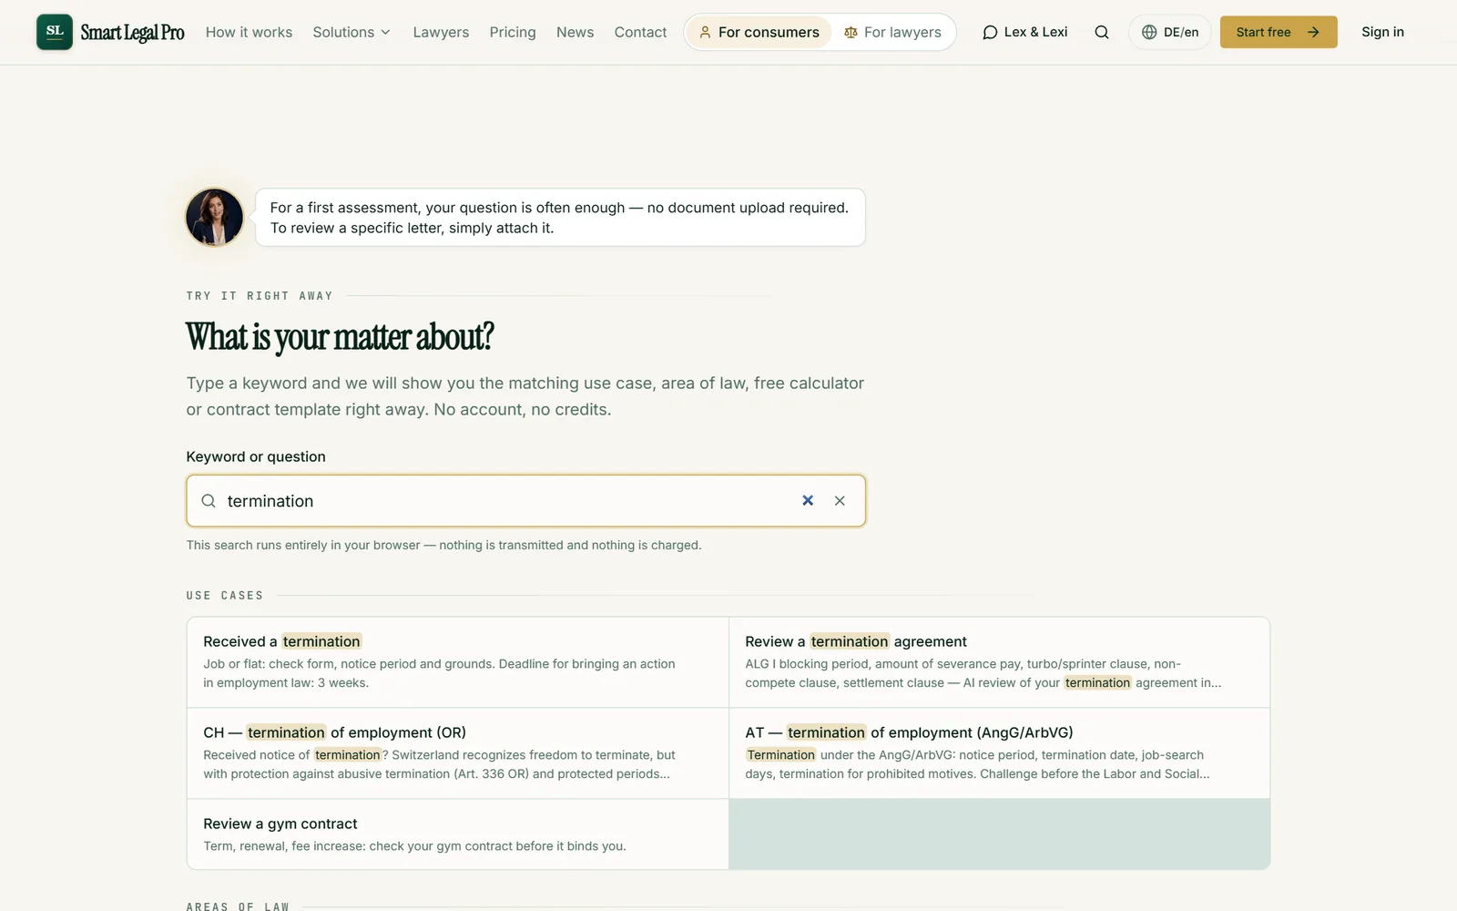Open the Review a gym contract use case
This screenshot has height=911, width=1457.
click(458, 834)
